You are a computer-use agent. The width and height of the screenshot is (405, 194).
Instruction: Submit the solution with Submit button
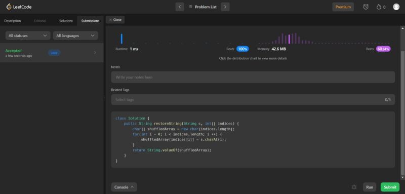coord(390,187)
